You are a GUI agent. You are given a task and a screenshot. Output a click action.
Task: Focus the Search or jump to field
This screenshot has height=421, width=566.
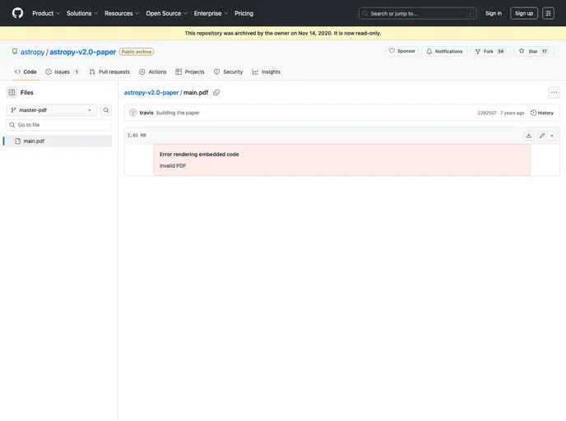click(417, 13)
